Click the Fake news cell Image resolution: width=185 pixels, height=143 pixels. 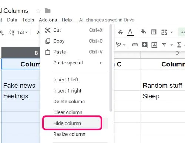pos(21,86)
